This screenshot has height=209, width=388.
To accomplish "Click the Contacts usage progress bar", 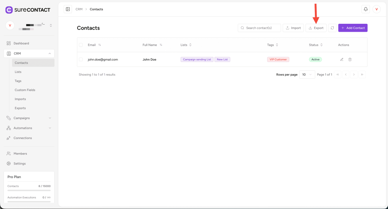I will coord(29,190).
